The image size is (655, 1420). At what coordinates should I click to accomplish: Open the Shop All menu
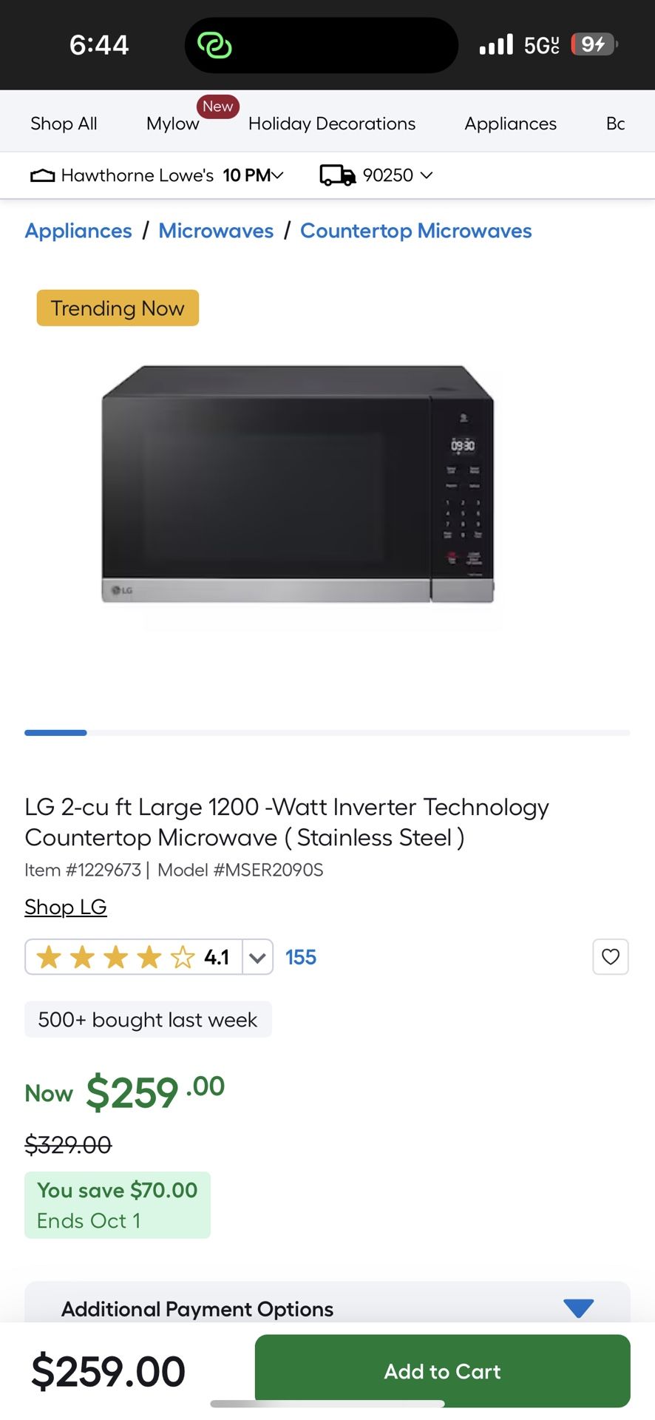[64, 124]
